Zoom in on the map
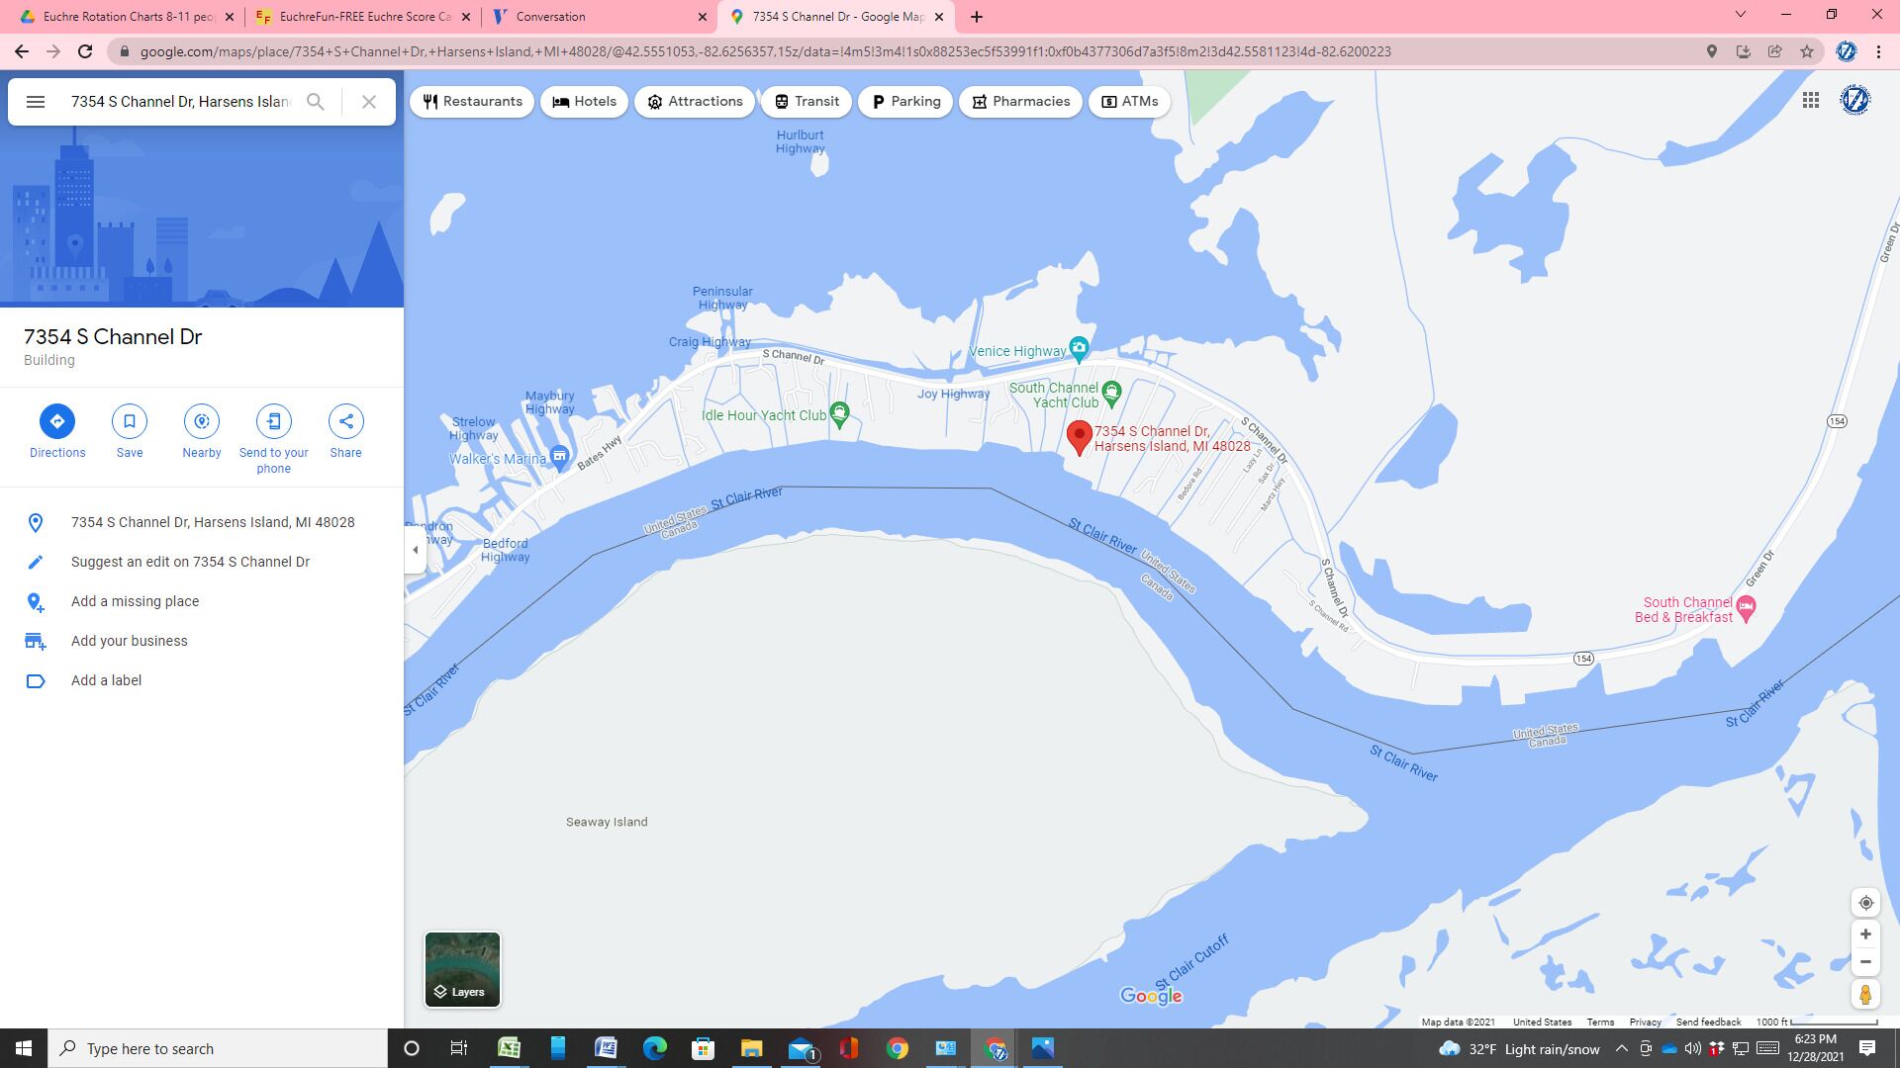 1865,934
